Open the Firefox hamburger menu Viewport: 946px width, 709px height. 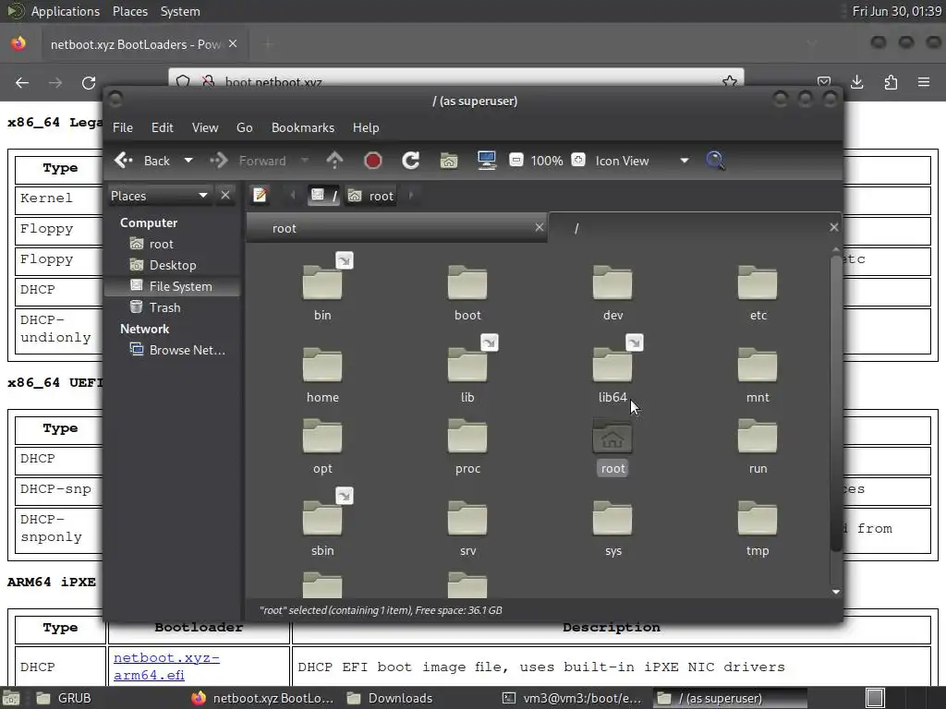(x=924, y=82)
